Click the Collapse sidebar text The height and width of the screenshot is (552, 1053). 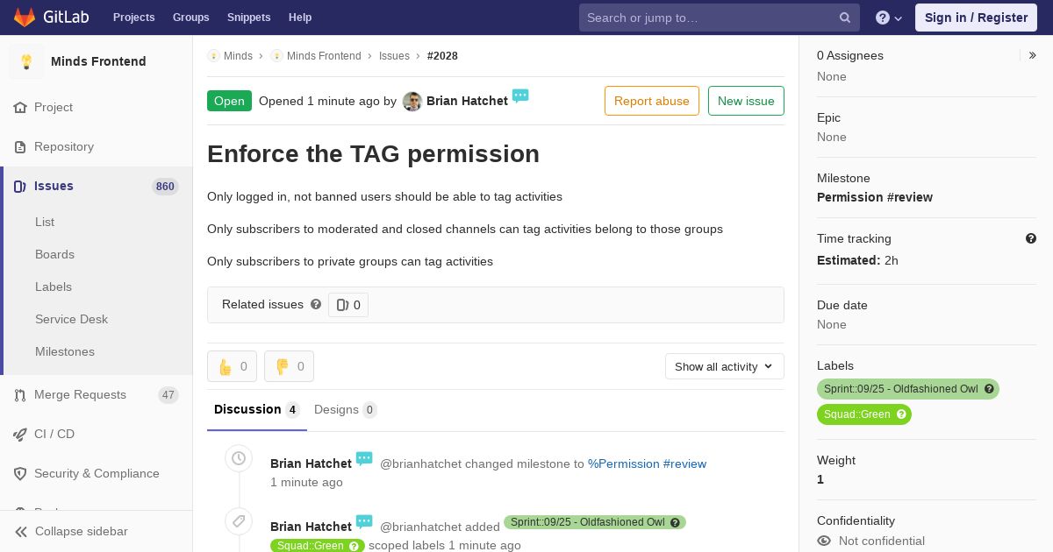[82, 532]
